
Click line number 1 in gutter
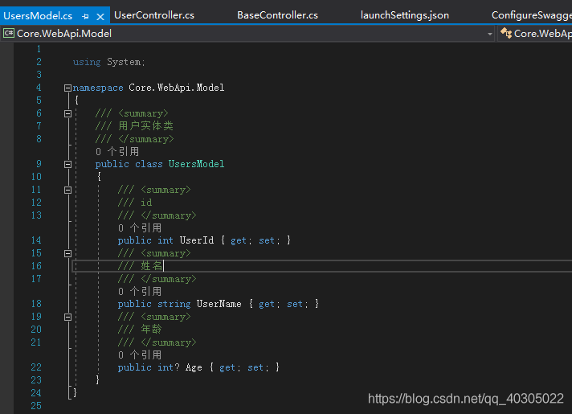tap(39, 49)
